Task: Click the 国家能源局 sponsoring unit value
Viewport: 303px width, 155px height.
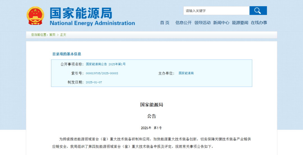Action: tap(186, 73)
